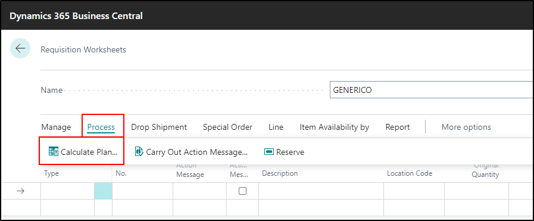Go back with the arrow button
The image size is (534, 221).
[x=20, y=48]
